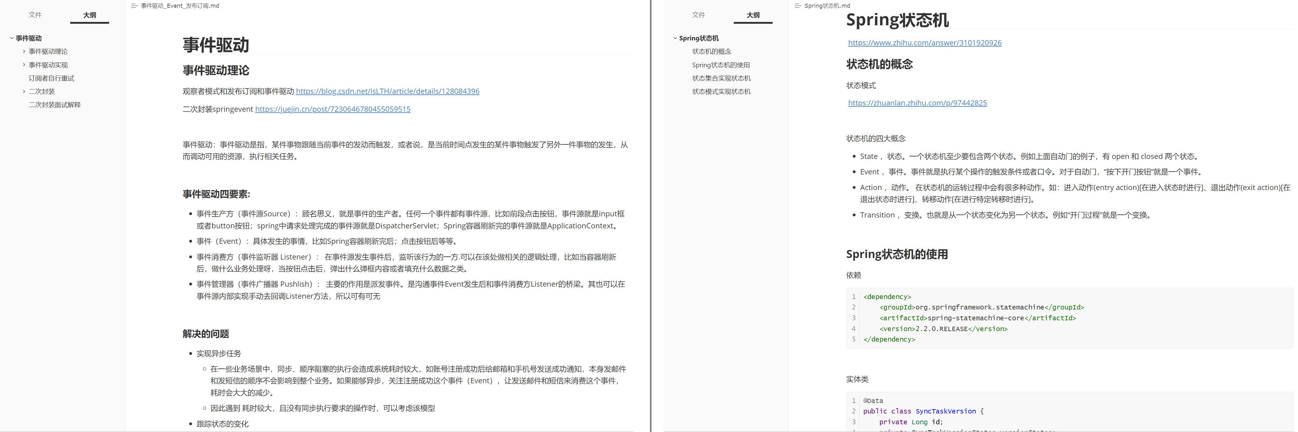Viewport: 1298px width, 432px height.
Task: Switch to 文件 tab in left window
Action: click(35, 15)
